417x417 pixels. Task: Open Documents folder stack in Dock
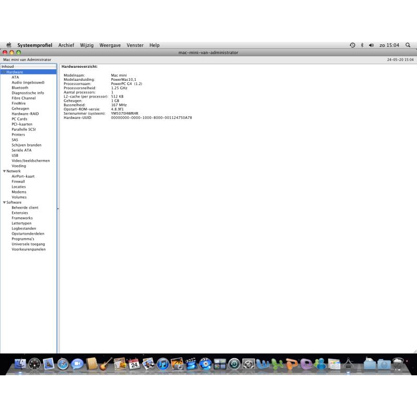[x=370, y=364]
